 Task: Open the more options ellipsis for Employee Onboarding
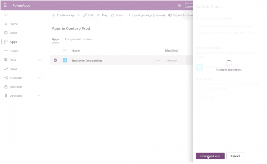(x=158, y=60)
